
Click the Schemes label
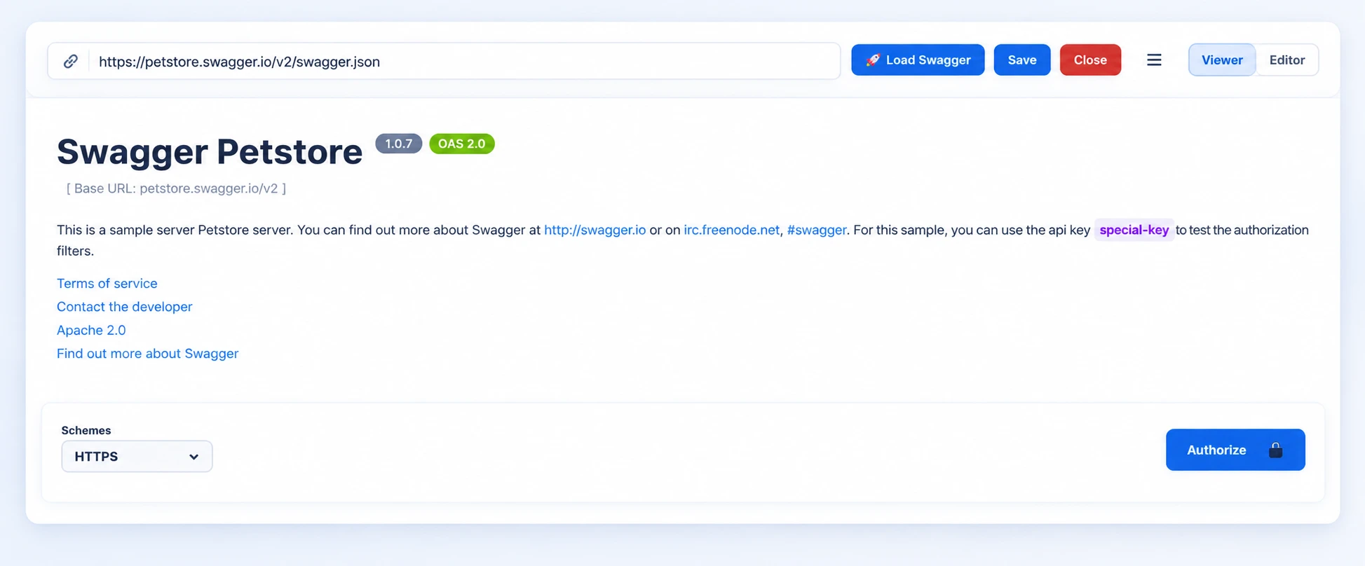pyautogui.click(x=86, y=430)
